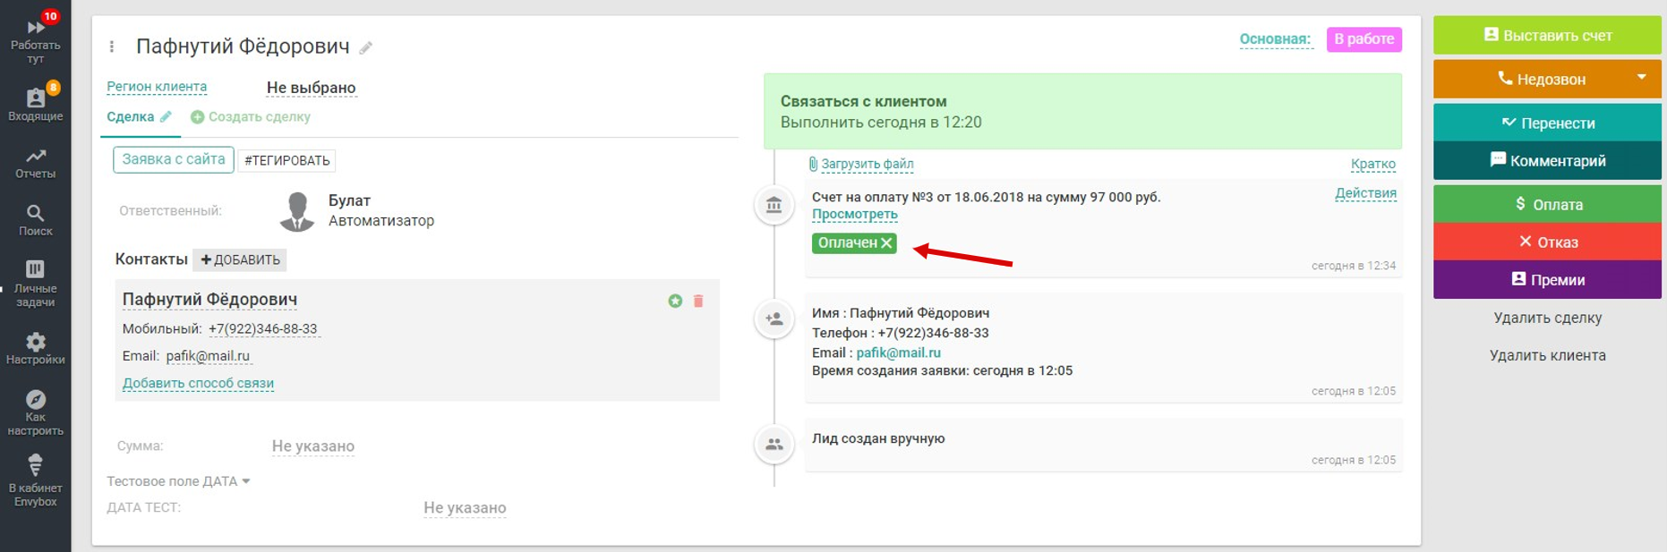The height and width of the screenshot is (552, 1667).
Task: Click Удалить сделку
Action: point(1547,318)
